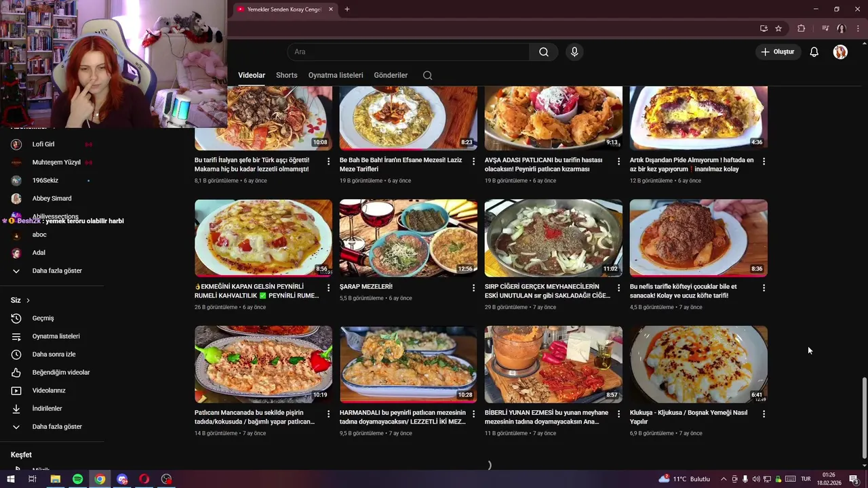Open Discord from the taskbar

tap(122, 479)
